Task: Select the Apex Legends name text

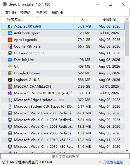Action: (25, 40)
